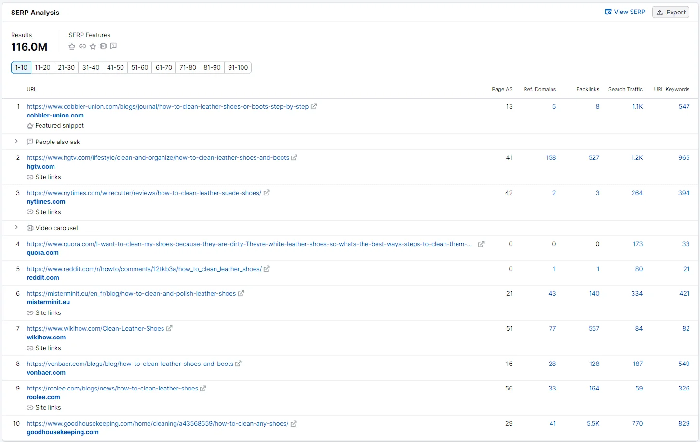Viewport: 700px width, 442px height.
Task: Open external link icon for goodhousekeeping URL
Action: tap(294, 424)
